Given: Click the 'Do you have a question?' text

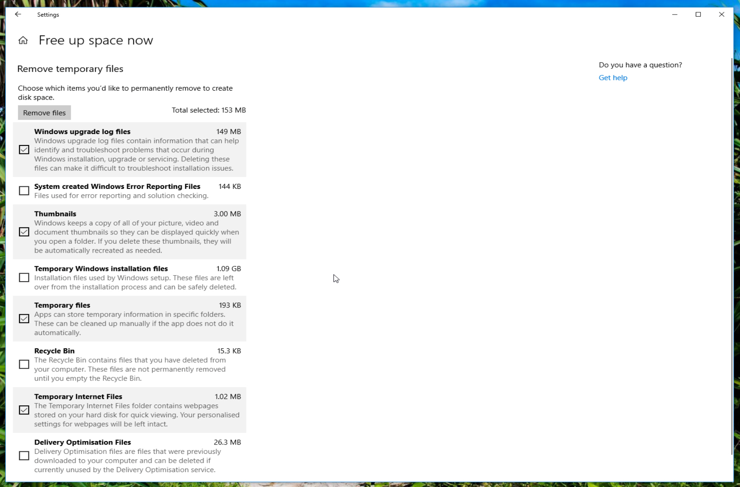Looking at the screenshot, I should click(640, 65).
